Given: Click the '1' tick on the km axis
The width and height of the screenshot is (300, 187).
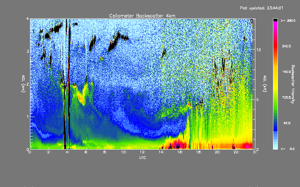Looking at the screenshot, I should [x=28, y=117].
